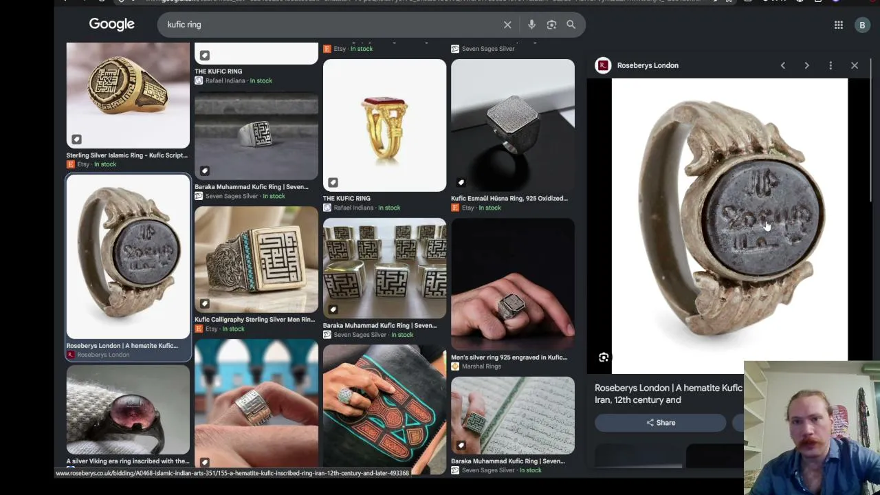
Task: Open the Google apps grid
Action: click(839, 25)
